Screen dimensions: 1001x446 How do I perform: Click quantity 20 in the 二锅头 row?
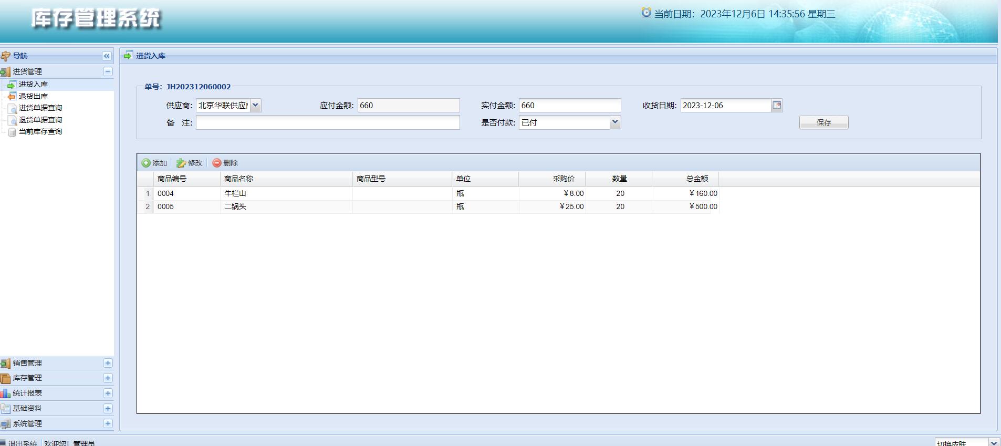619,206
